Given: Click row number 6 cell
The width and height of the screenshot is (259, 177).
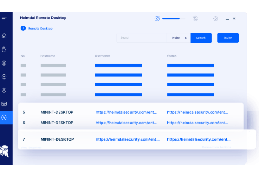Looking at the screenshot, I should tap(24, 123).
